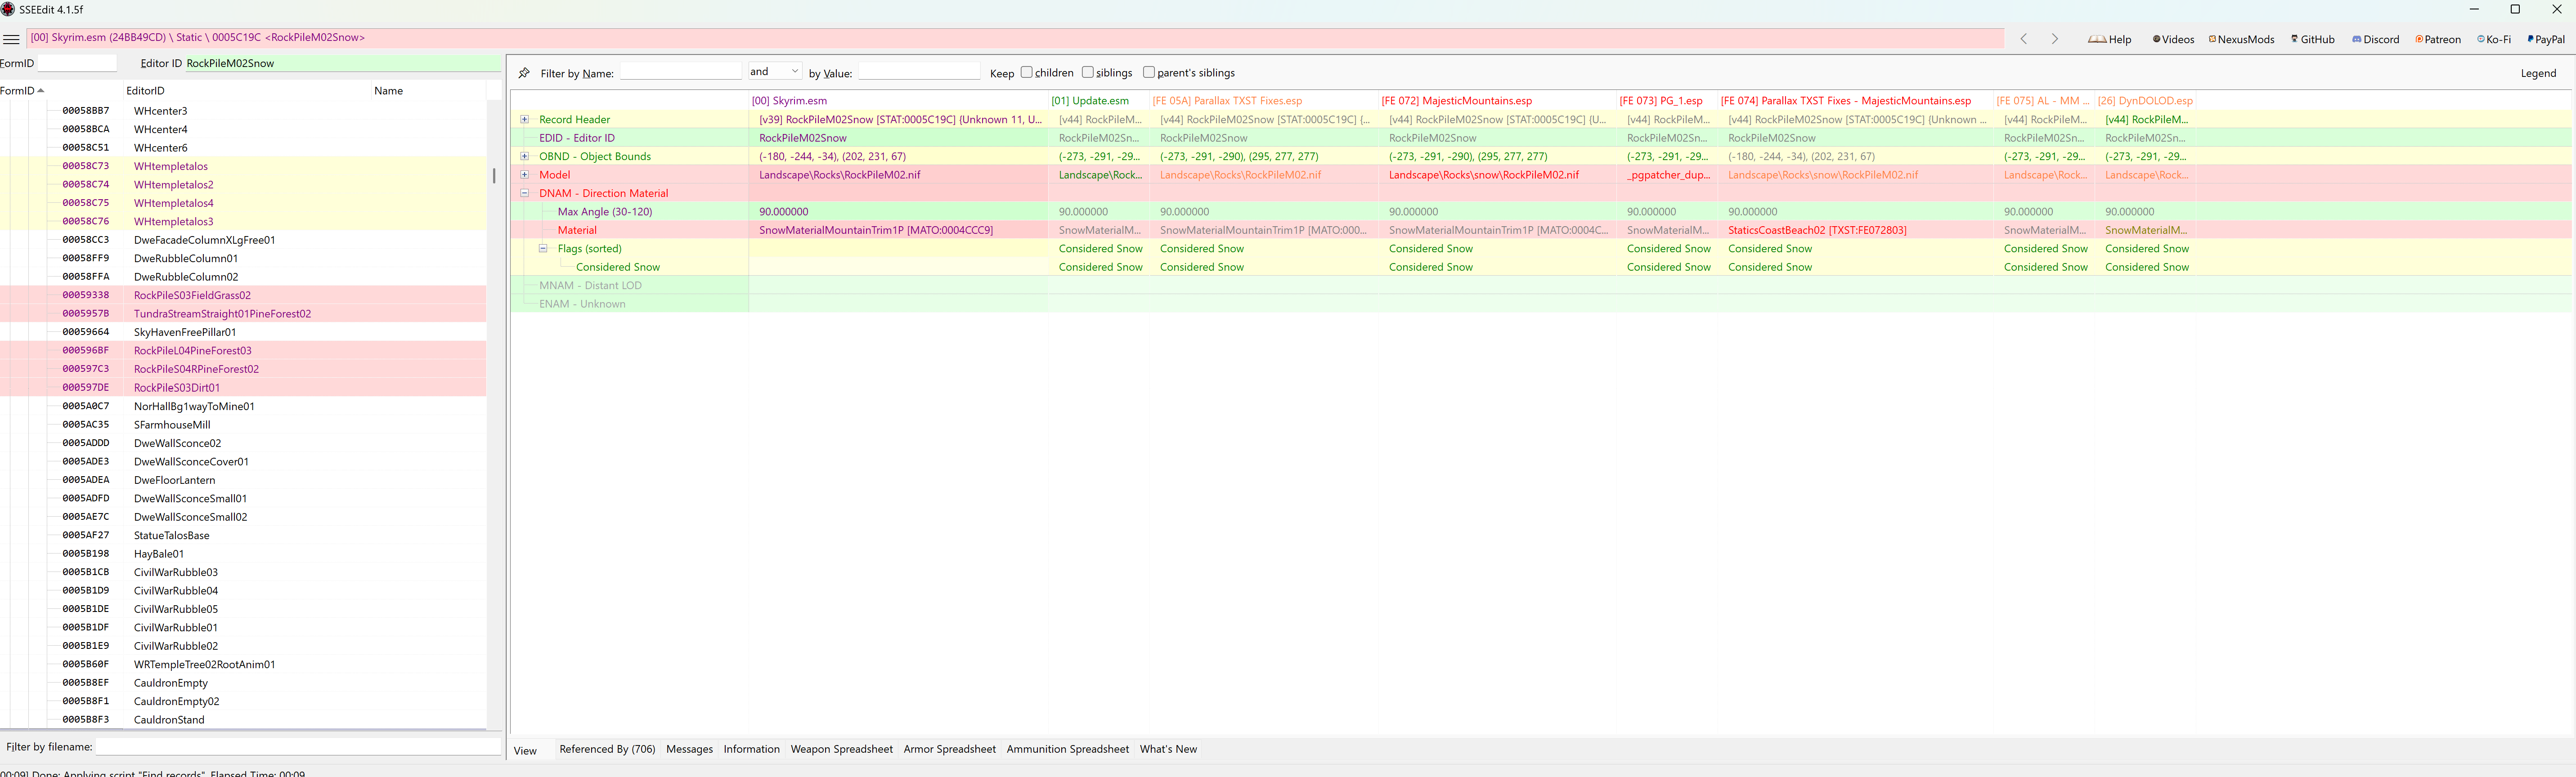Open the Videos link

[2173, 39]
